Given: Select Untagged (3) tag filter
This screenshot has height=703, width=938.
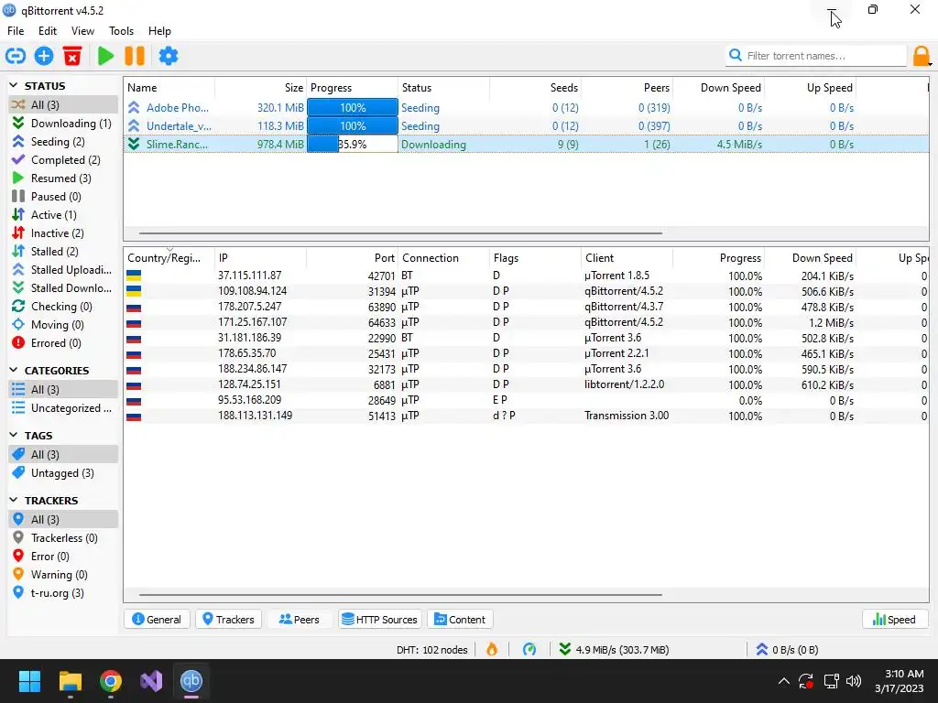Looking at the screenshot, I should pyautogui.click(x=63, y=473).
